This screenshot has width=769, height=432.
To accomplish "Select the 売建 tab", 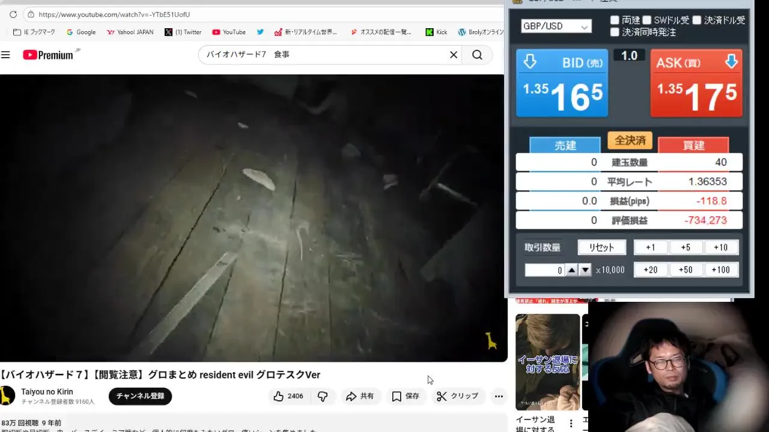I will coord(565,145).
